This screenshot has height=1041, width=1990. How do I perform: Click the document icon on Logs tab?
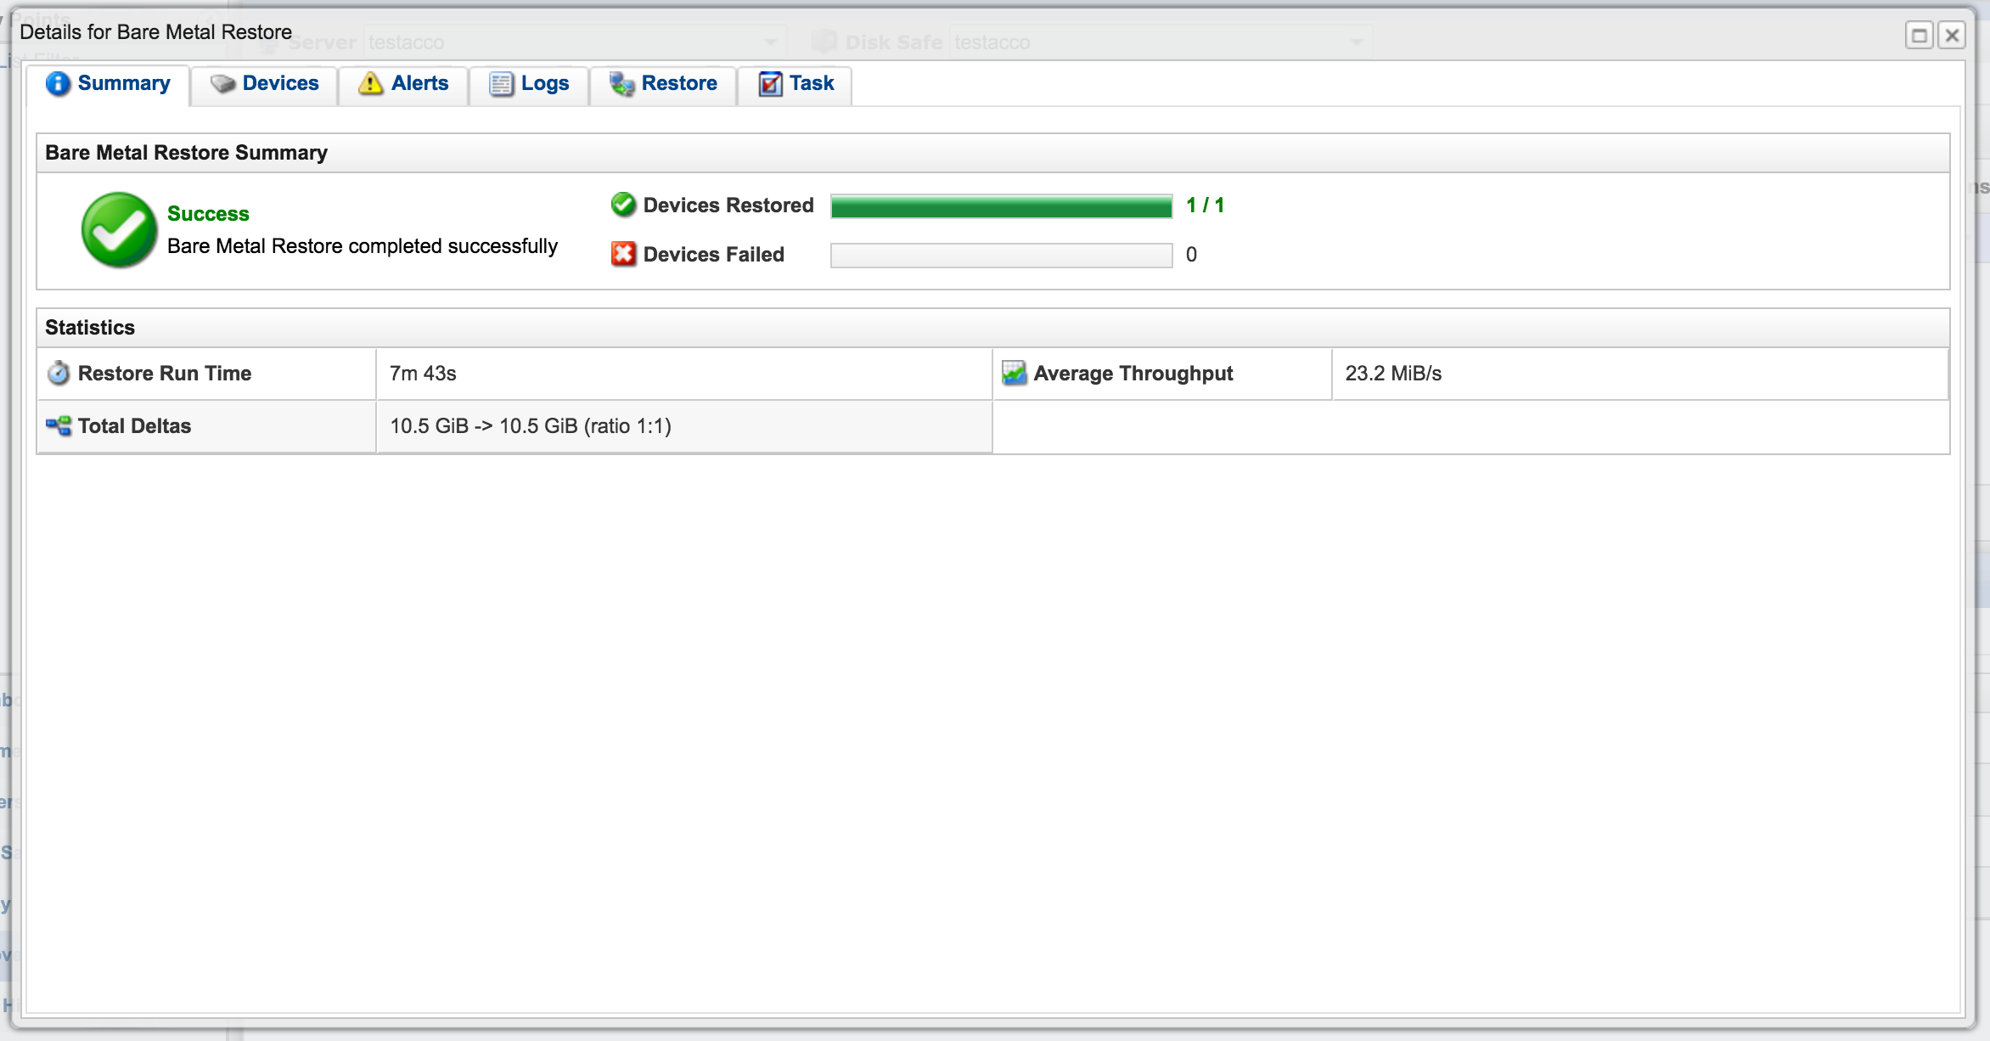click(501, 84)
